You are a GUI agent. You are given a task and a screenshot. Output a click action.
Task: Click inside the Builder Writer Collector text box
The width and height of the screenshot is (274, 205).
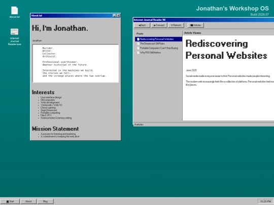coord(76,63)
